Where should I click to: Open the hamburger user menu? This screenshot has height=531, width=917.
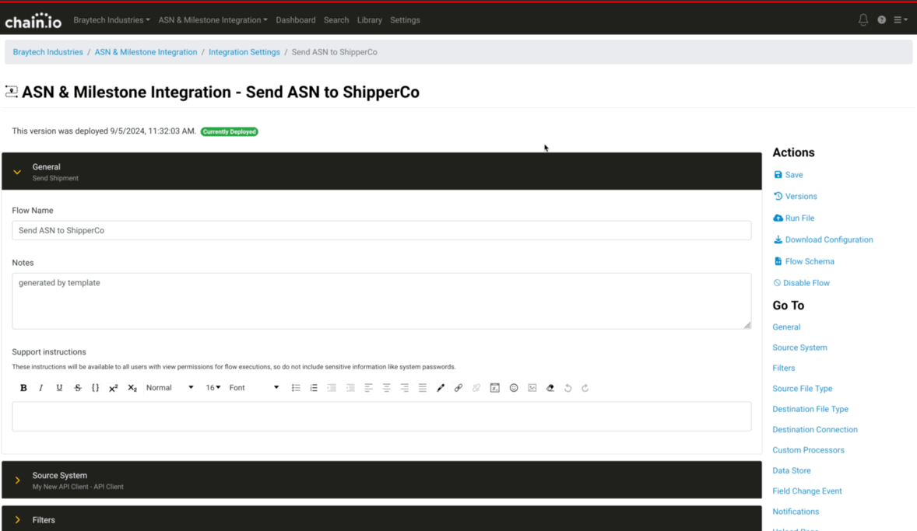[x=901, y=20]
